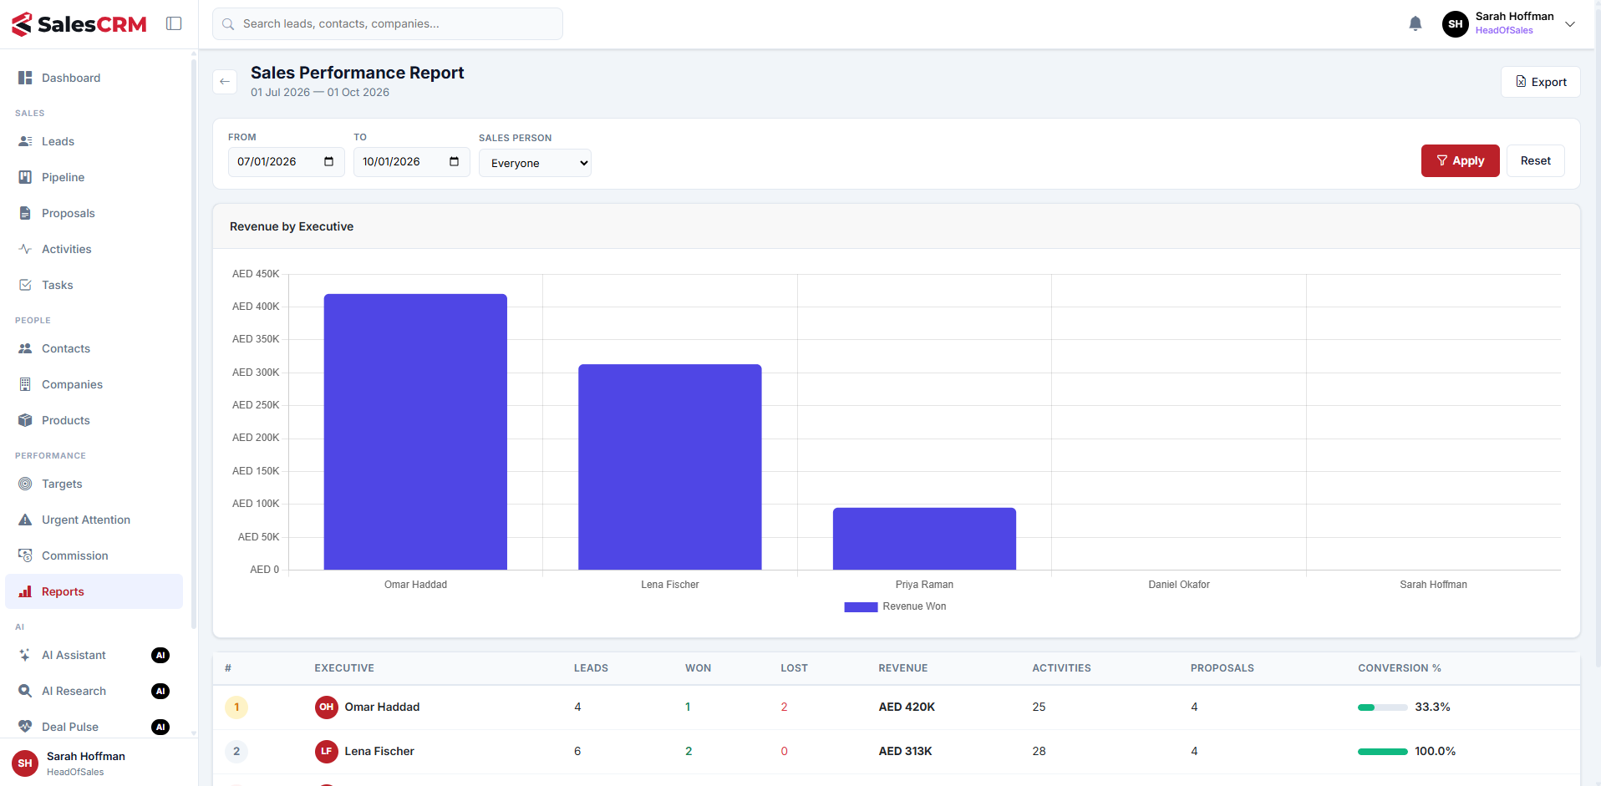The width and height of the screenshot is (1601, 786).
Task: Expand the Sales Person Everyone dropdown
Action: coord(535,163)
